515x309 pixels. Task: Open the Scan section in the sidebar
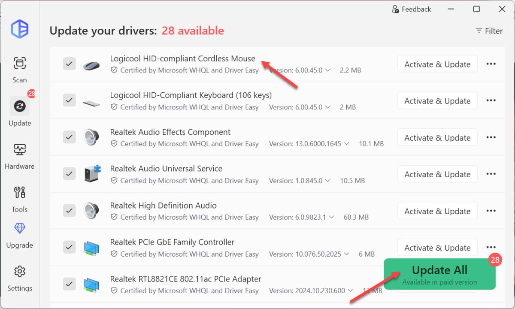[19, 69]
